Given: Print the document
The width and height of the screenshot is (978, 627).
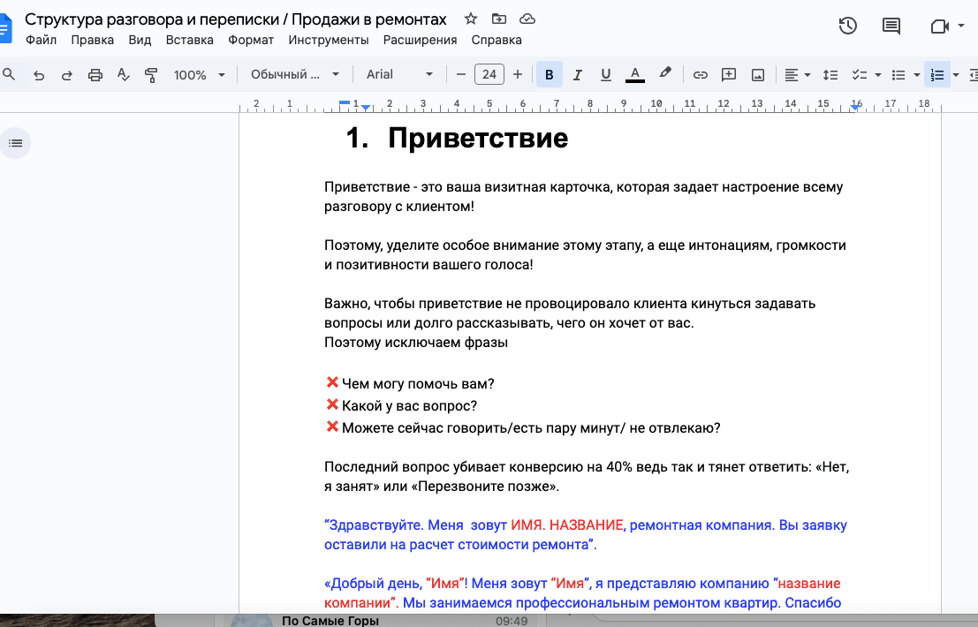Looking at the screenshot, I should 95,75.
